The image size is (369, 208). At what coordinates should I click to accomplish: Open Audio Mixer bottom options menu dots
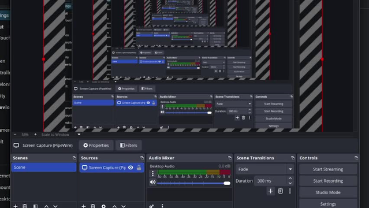(162, 206)
